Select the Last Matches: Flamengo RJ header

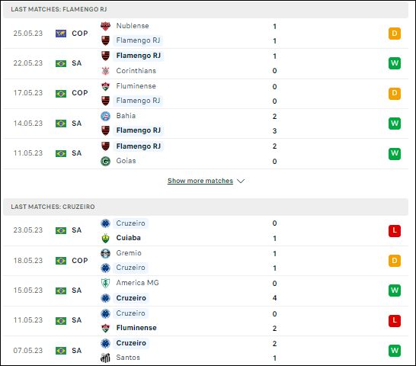click(206, 9)
